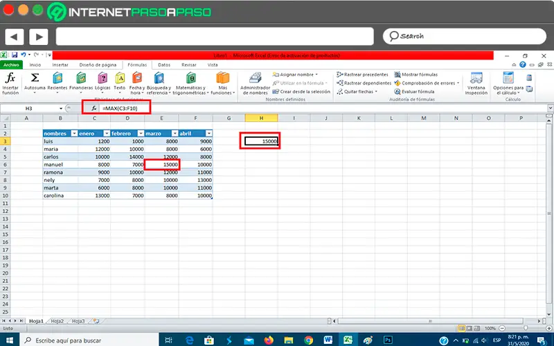Click Rastrear dependientes

coord(364,83)
